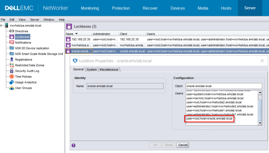Close the Lockbox Properties dialog
Screen dimensions: 269x153
262,60
